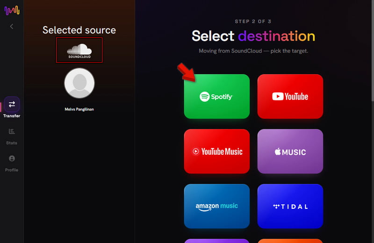This screenshot has width=374, height=243.
Task: Click the Step 2 of 3 label
Action: click(253, 21)
